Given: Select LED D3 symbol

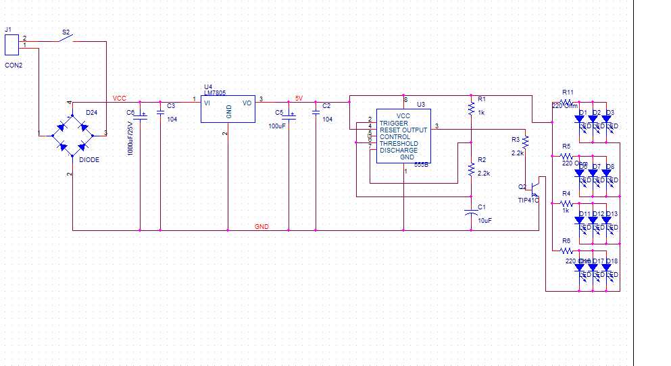Looking at the screenshot, I should [606, 120].
